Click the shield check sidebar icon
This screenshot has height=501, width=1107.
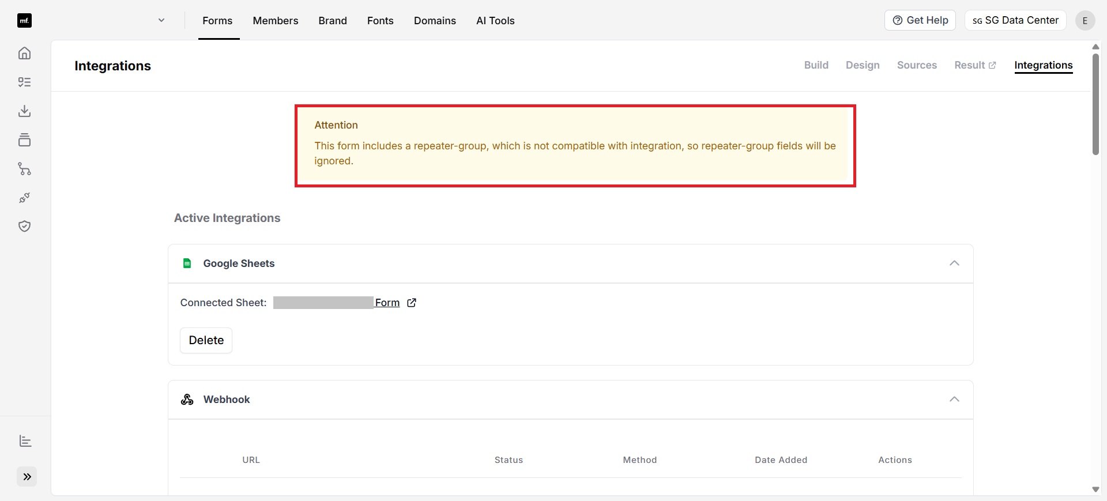coord(24,226)
